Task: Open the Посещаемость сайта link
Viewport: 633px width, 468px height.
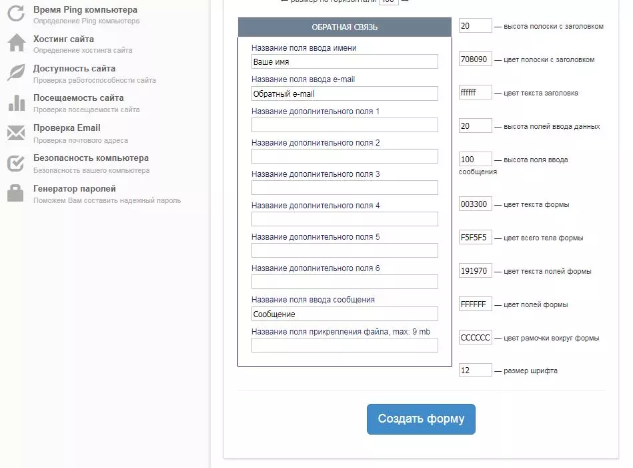Action: [78, 97]
